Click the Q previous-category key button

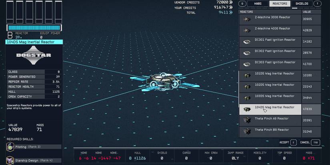(x=242, y=4)
